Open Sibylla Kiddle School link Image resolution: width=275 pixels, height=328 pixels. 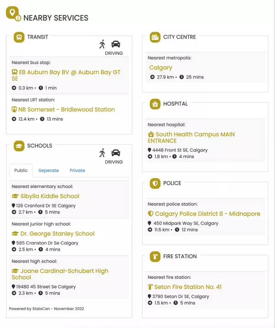point(45,196)
